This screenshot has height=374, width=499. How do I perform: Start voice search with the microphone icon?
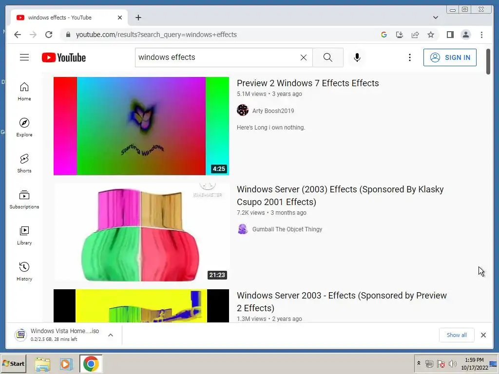pyautogui.click(x=357, y=57)
